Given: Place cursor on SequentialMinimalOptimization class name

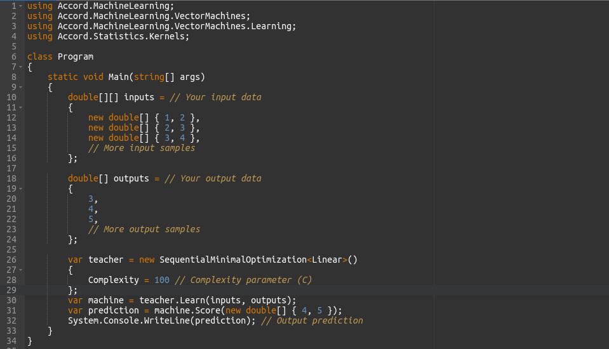Looking at the screenshot, I should click(x=232, y=260).
